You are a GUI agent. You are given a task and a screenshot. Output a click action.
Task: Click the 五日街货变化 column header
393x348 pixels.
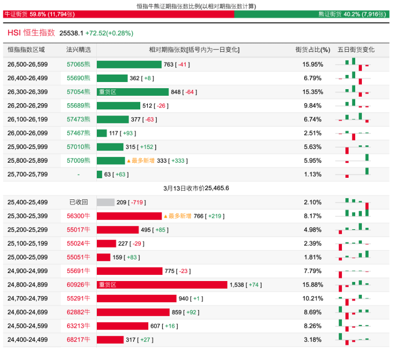[356, 50]
